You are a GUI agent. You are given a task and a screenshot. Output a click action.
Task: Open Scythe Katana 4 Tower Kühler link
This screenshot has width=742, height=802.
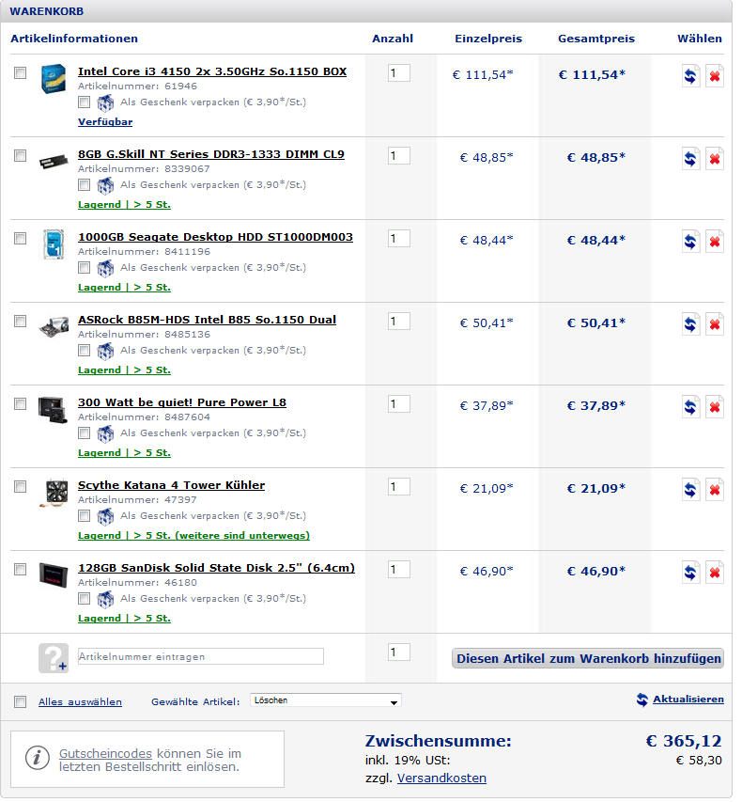(173, 487)
